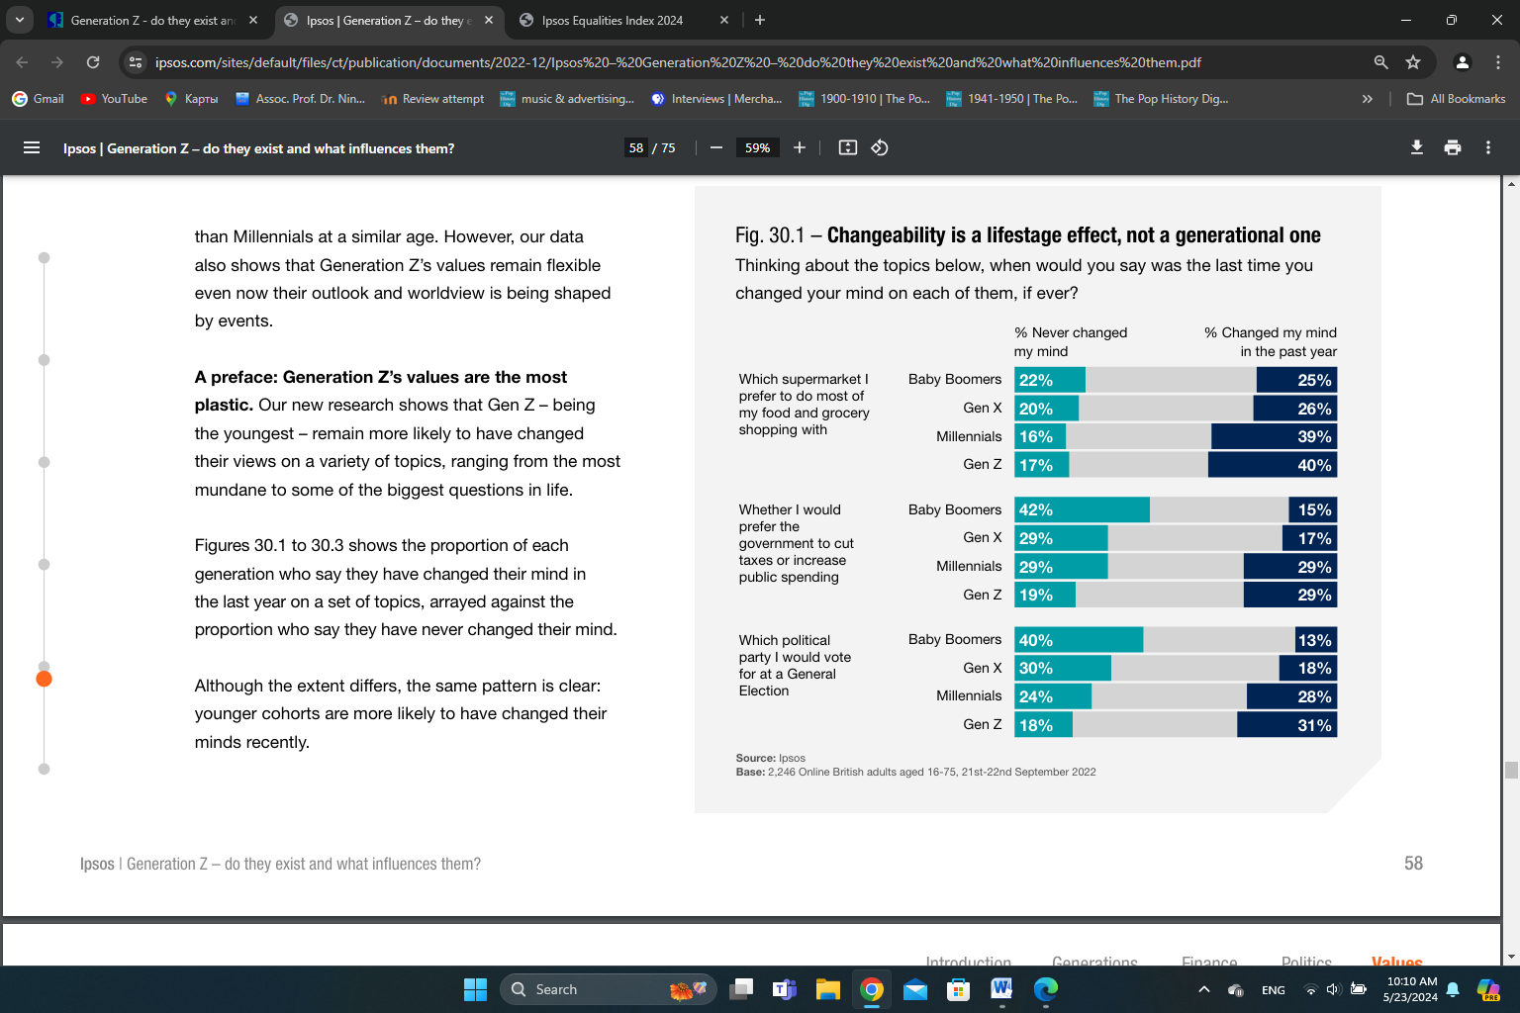Expand the hidden bookmarks chevron
This screenshot has width=1520, height=1013.
tap(1368, 99)
